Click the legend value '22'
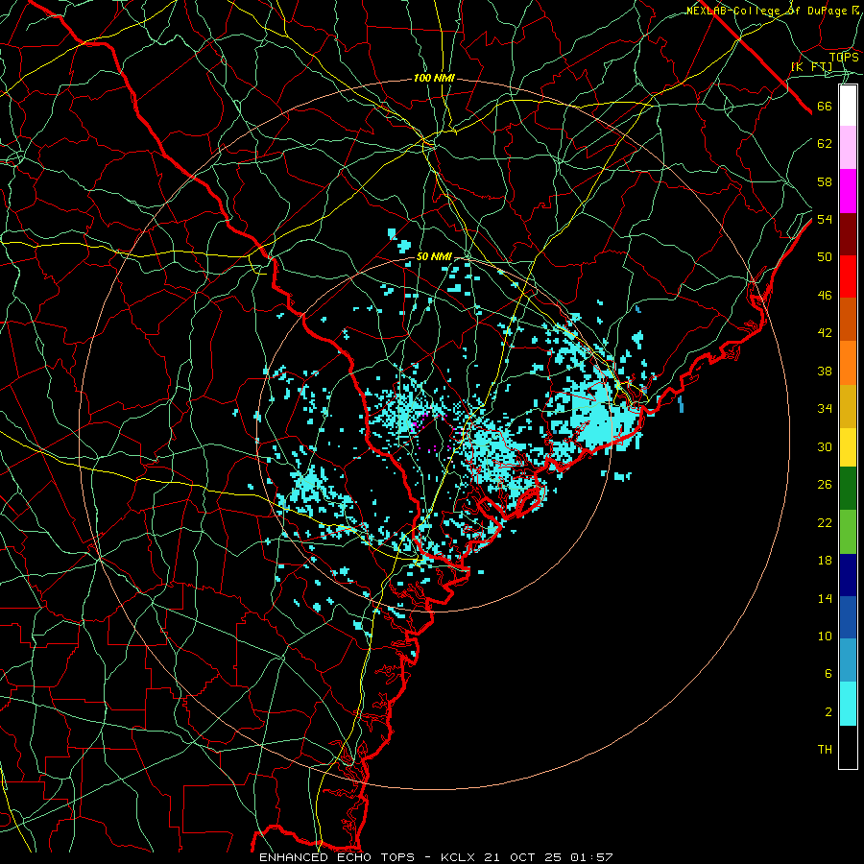Viewport: 864px width, 864px height. [x=825, y=522]
